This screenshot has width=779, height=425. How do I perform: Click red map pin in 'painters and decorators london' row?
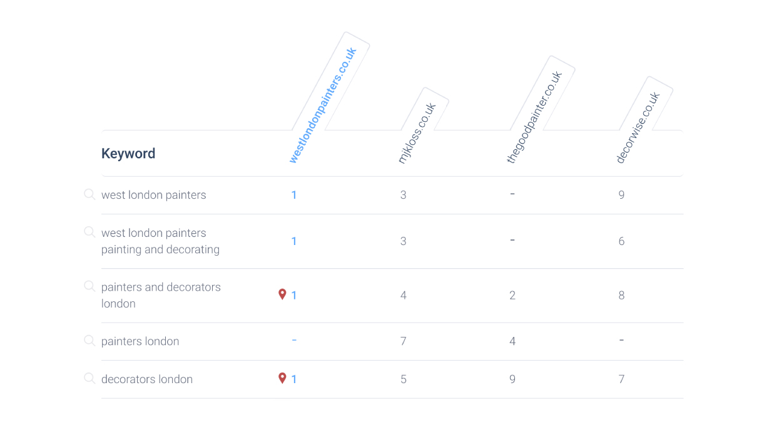(x=282, y=294)
